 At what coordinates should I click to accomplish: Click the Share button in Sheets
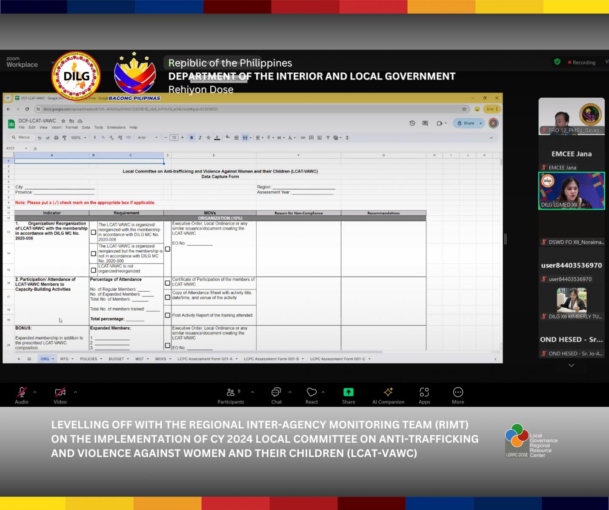(x=466, y=123)
